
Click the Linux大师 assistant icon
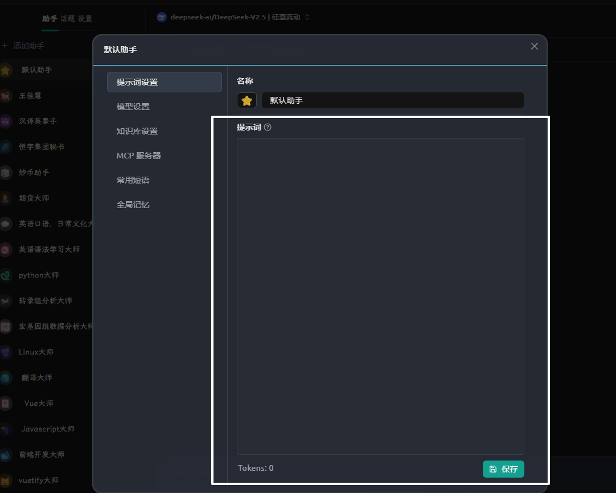[5, 352]
